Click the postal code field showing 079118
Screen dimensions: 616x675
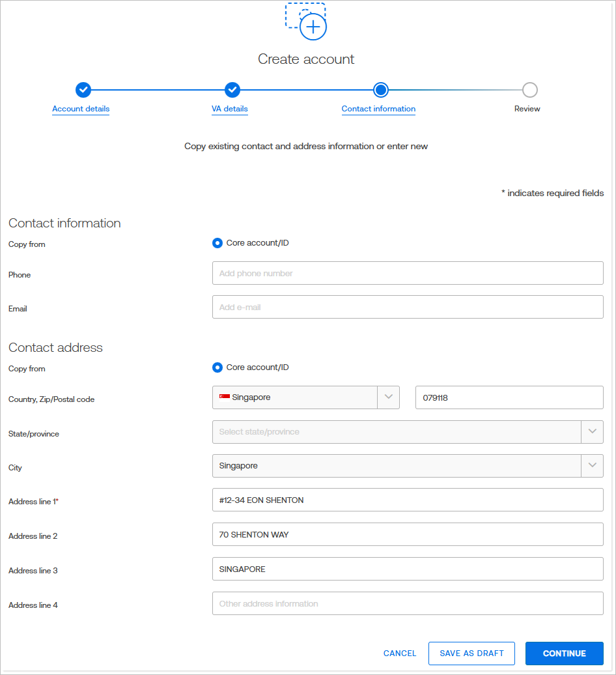click(509, 397)
